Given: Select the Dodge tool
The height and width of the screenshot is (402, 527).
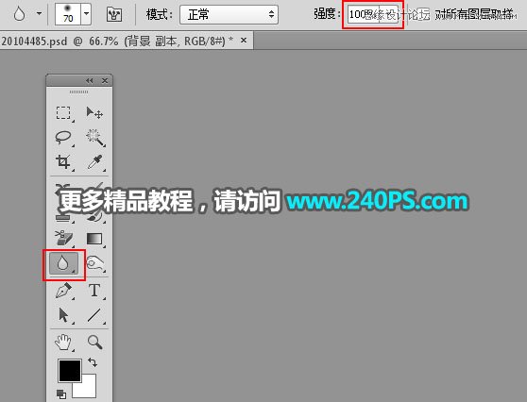Looking at the screenshot, I should tap(95, 263).
